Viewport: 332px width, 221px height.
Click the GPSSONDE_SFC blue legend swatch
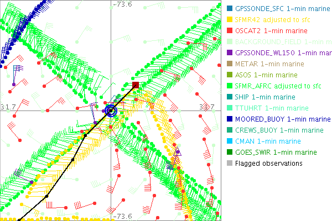(x=229, y=9)
